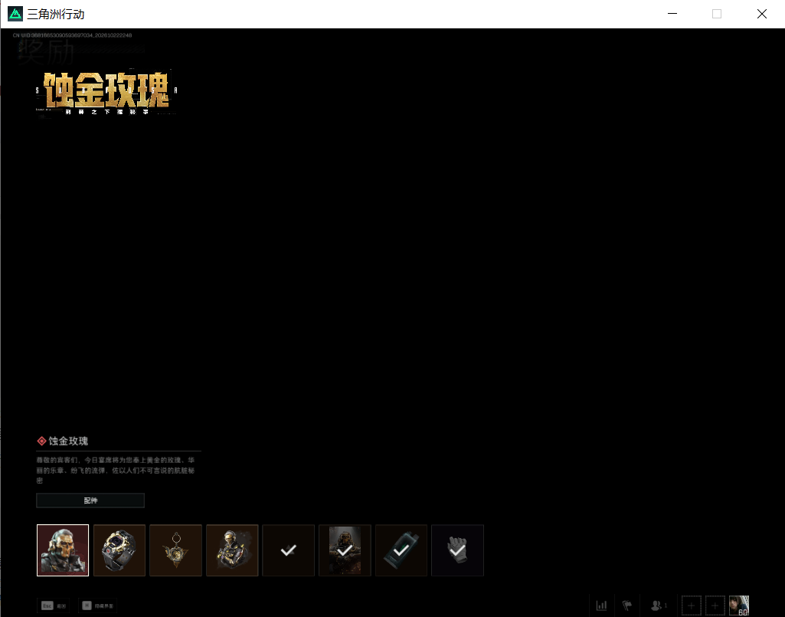Select the blank reward tile with checkmark
Screen dimensions: 785x617
coord(289,550)
